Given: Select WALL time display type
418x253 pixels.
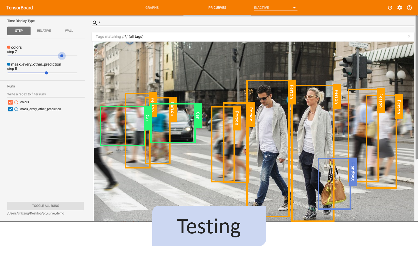Looking at the screenshot, I should 69,31.
